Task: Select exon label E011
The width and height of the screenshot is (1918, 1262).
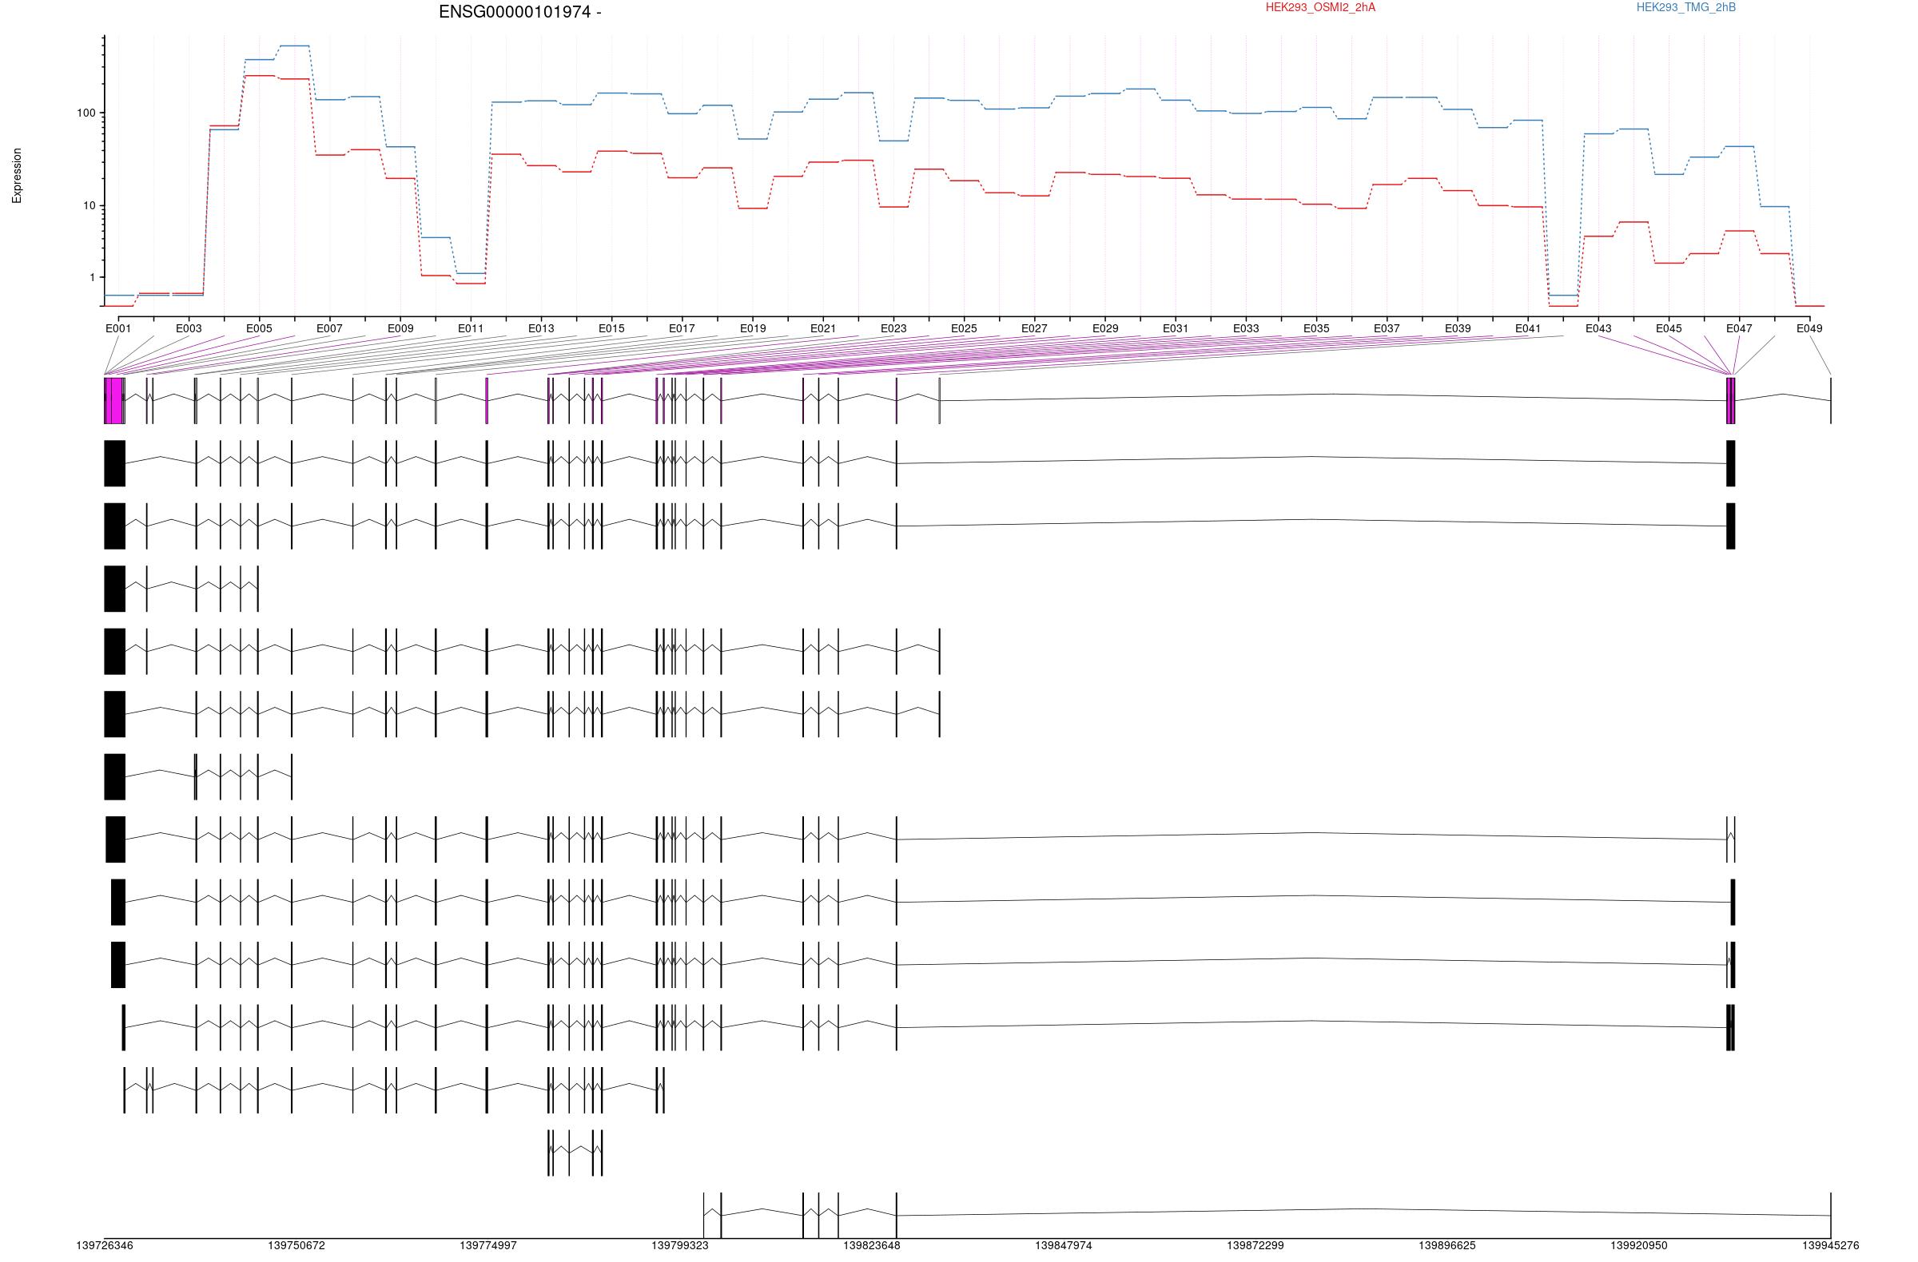Action: click(471, 328)
